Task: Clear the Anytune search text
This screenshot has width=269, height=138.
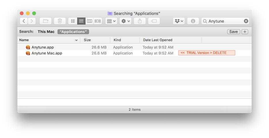Action: (246, 21)
